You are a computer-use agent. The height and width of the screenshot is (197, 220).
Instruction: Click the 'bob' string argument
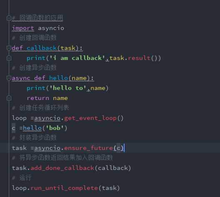coord(55,128)
